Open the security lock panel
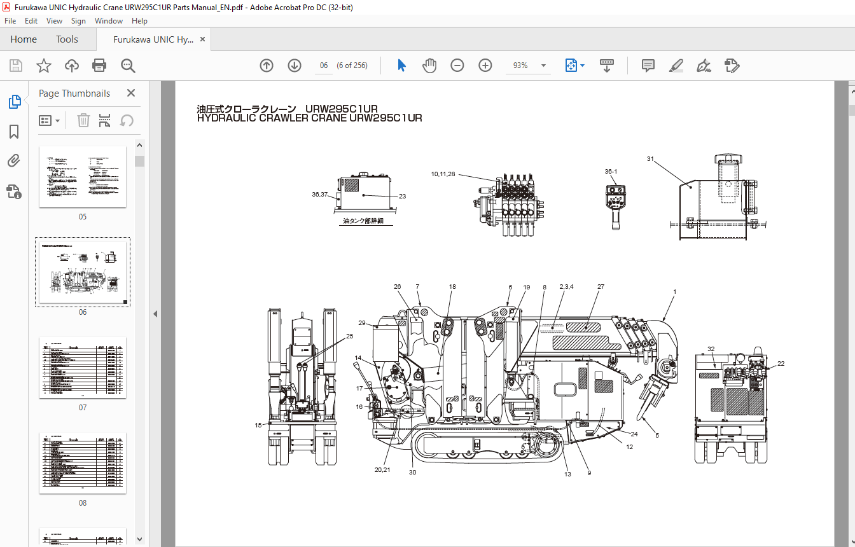The width and height of the screenshot is (855, 547). (14, 191)
